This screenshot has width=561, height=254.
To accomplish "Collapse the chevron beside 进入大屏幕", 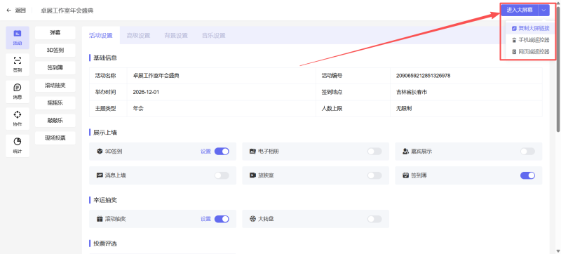I will point(544,11).
